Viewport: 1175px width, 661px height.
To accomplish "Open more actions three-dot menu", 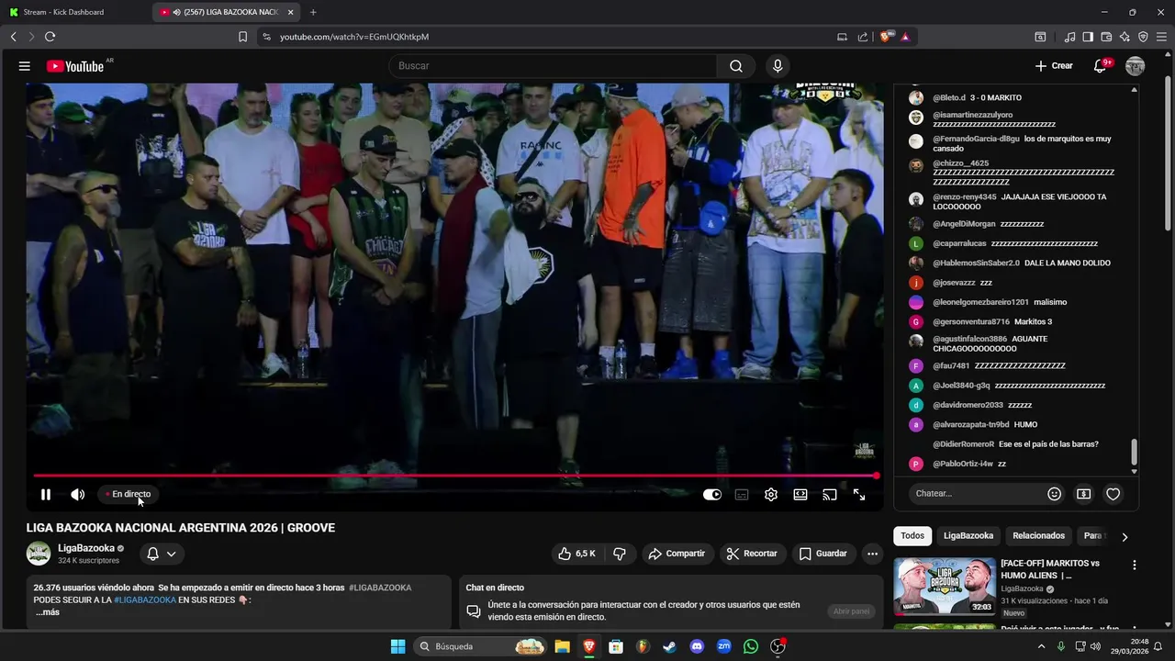I will [872, 554].
